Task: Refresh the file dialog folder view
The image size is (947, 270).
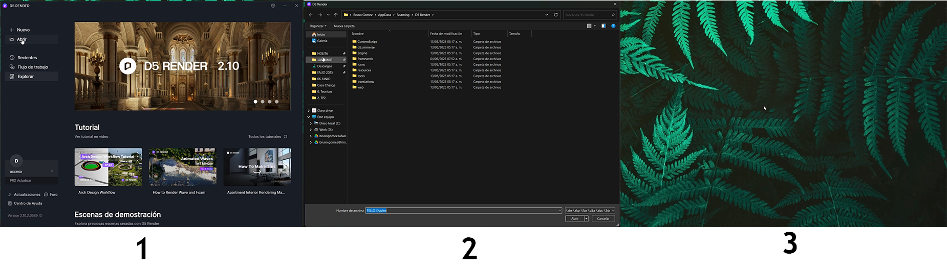Action: click(x=556, y=15)
